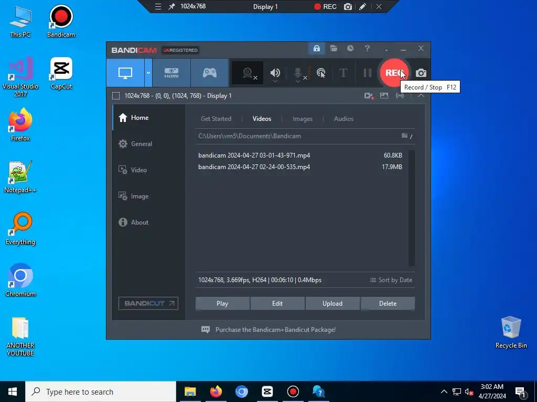The image size is (537, 402).
Task: Click the video list scrollbar
Action: pos(412,208)
